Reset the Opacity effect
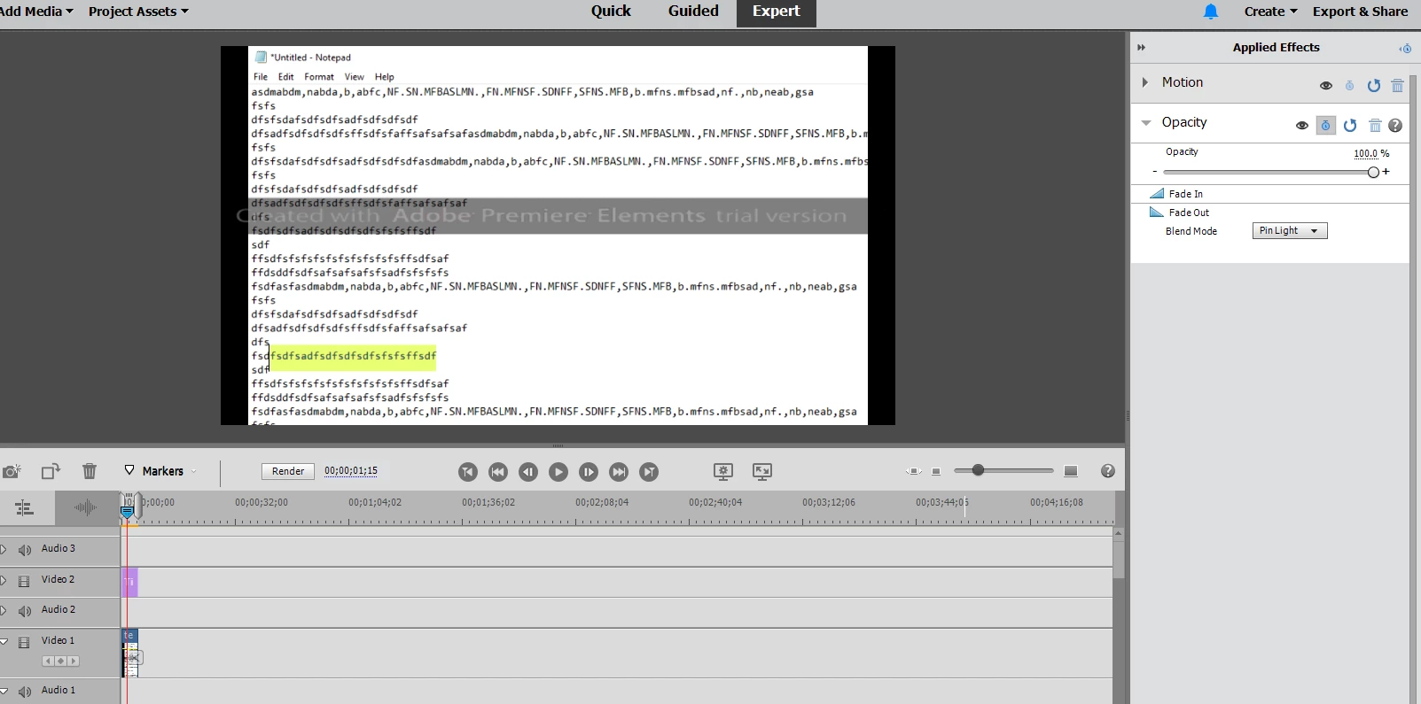This screenshot has height=704, width=1421. (1350, 126)
